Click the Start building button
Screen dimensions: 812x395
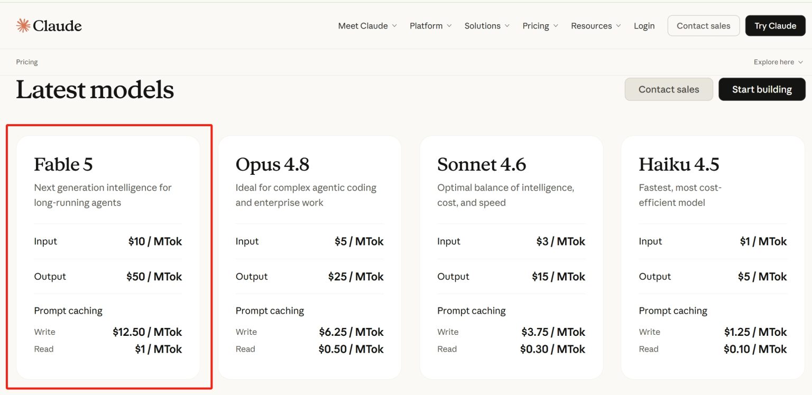[762, 89]
